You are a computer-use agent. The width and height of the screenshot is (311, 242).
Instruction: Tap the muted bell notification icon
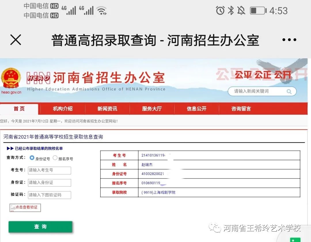241,10
